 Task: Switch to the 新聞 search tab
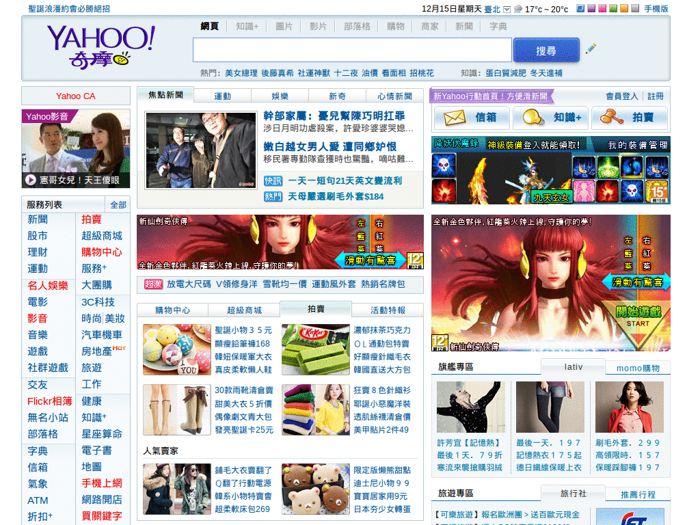click(x=464, y=27)
